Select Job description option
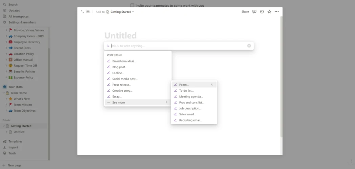Screen dimensions: 355x169 click(x=194, y=108)
